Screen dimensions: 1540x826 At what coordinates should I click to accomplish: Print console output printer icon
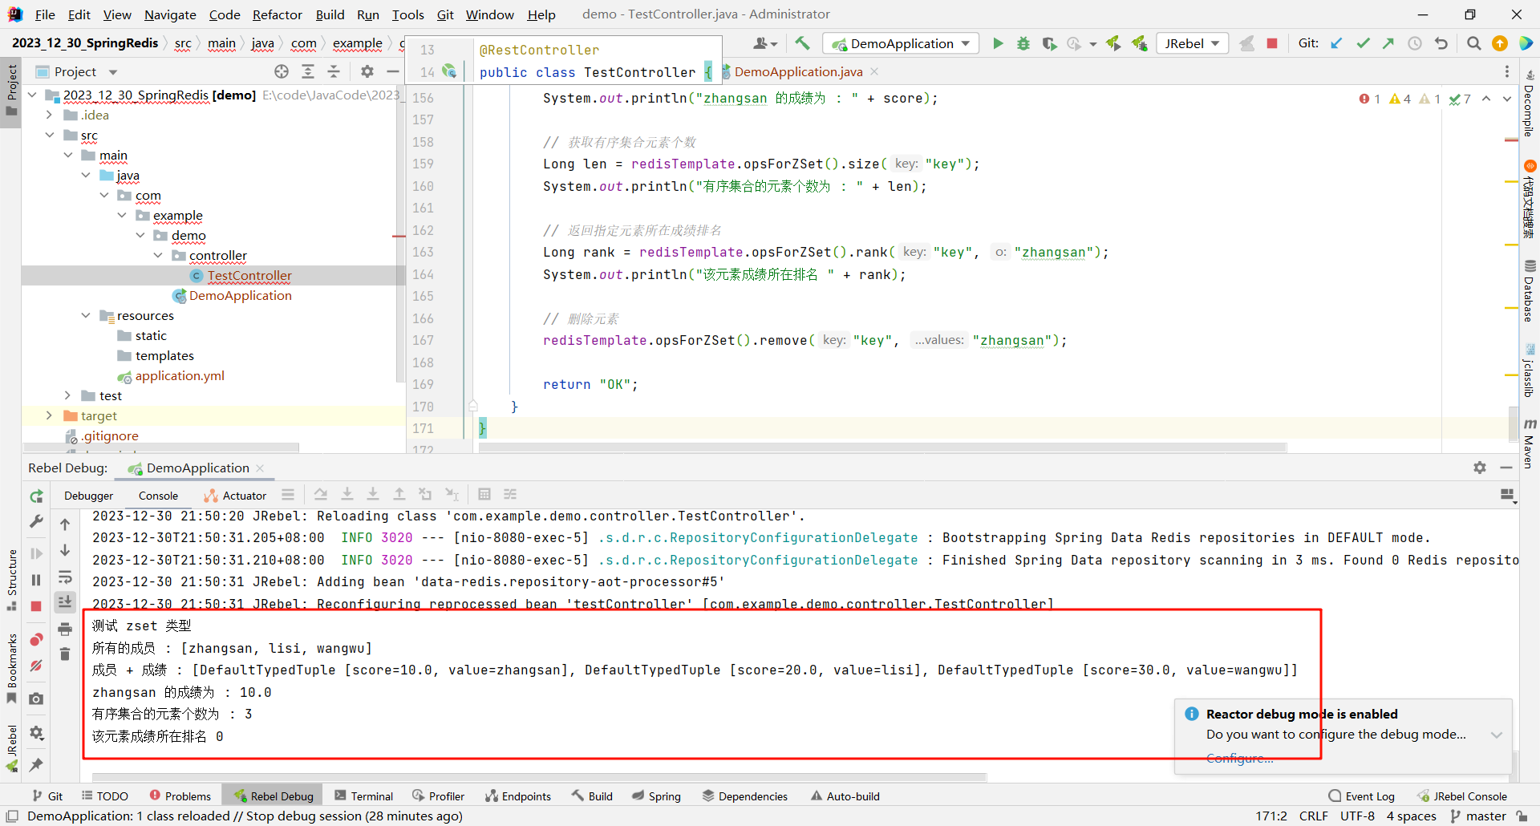pos(65,630)
